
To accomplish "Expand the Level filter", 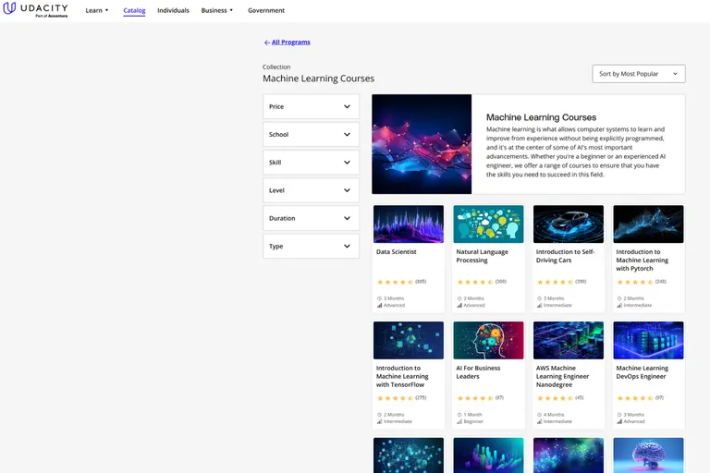I will pos(311,190).
